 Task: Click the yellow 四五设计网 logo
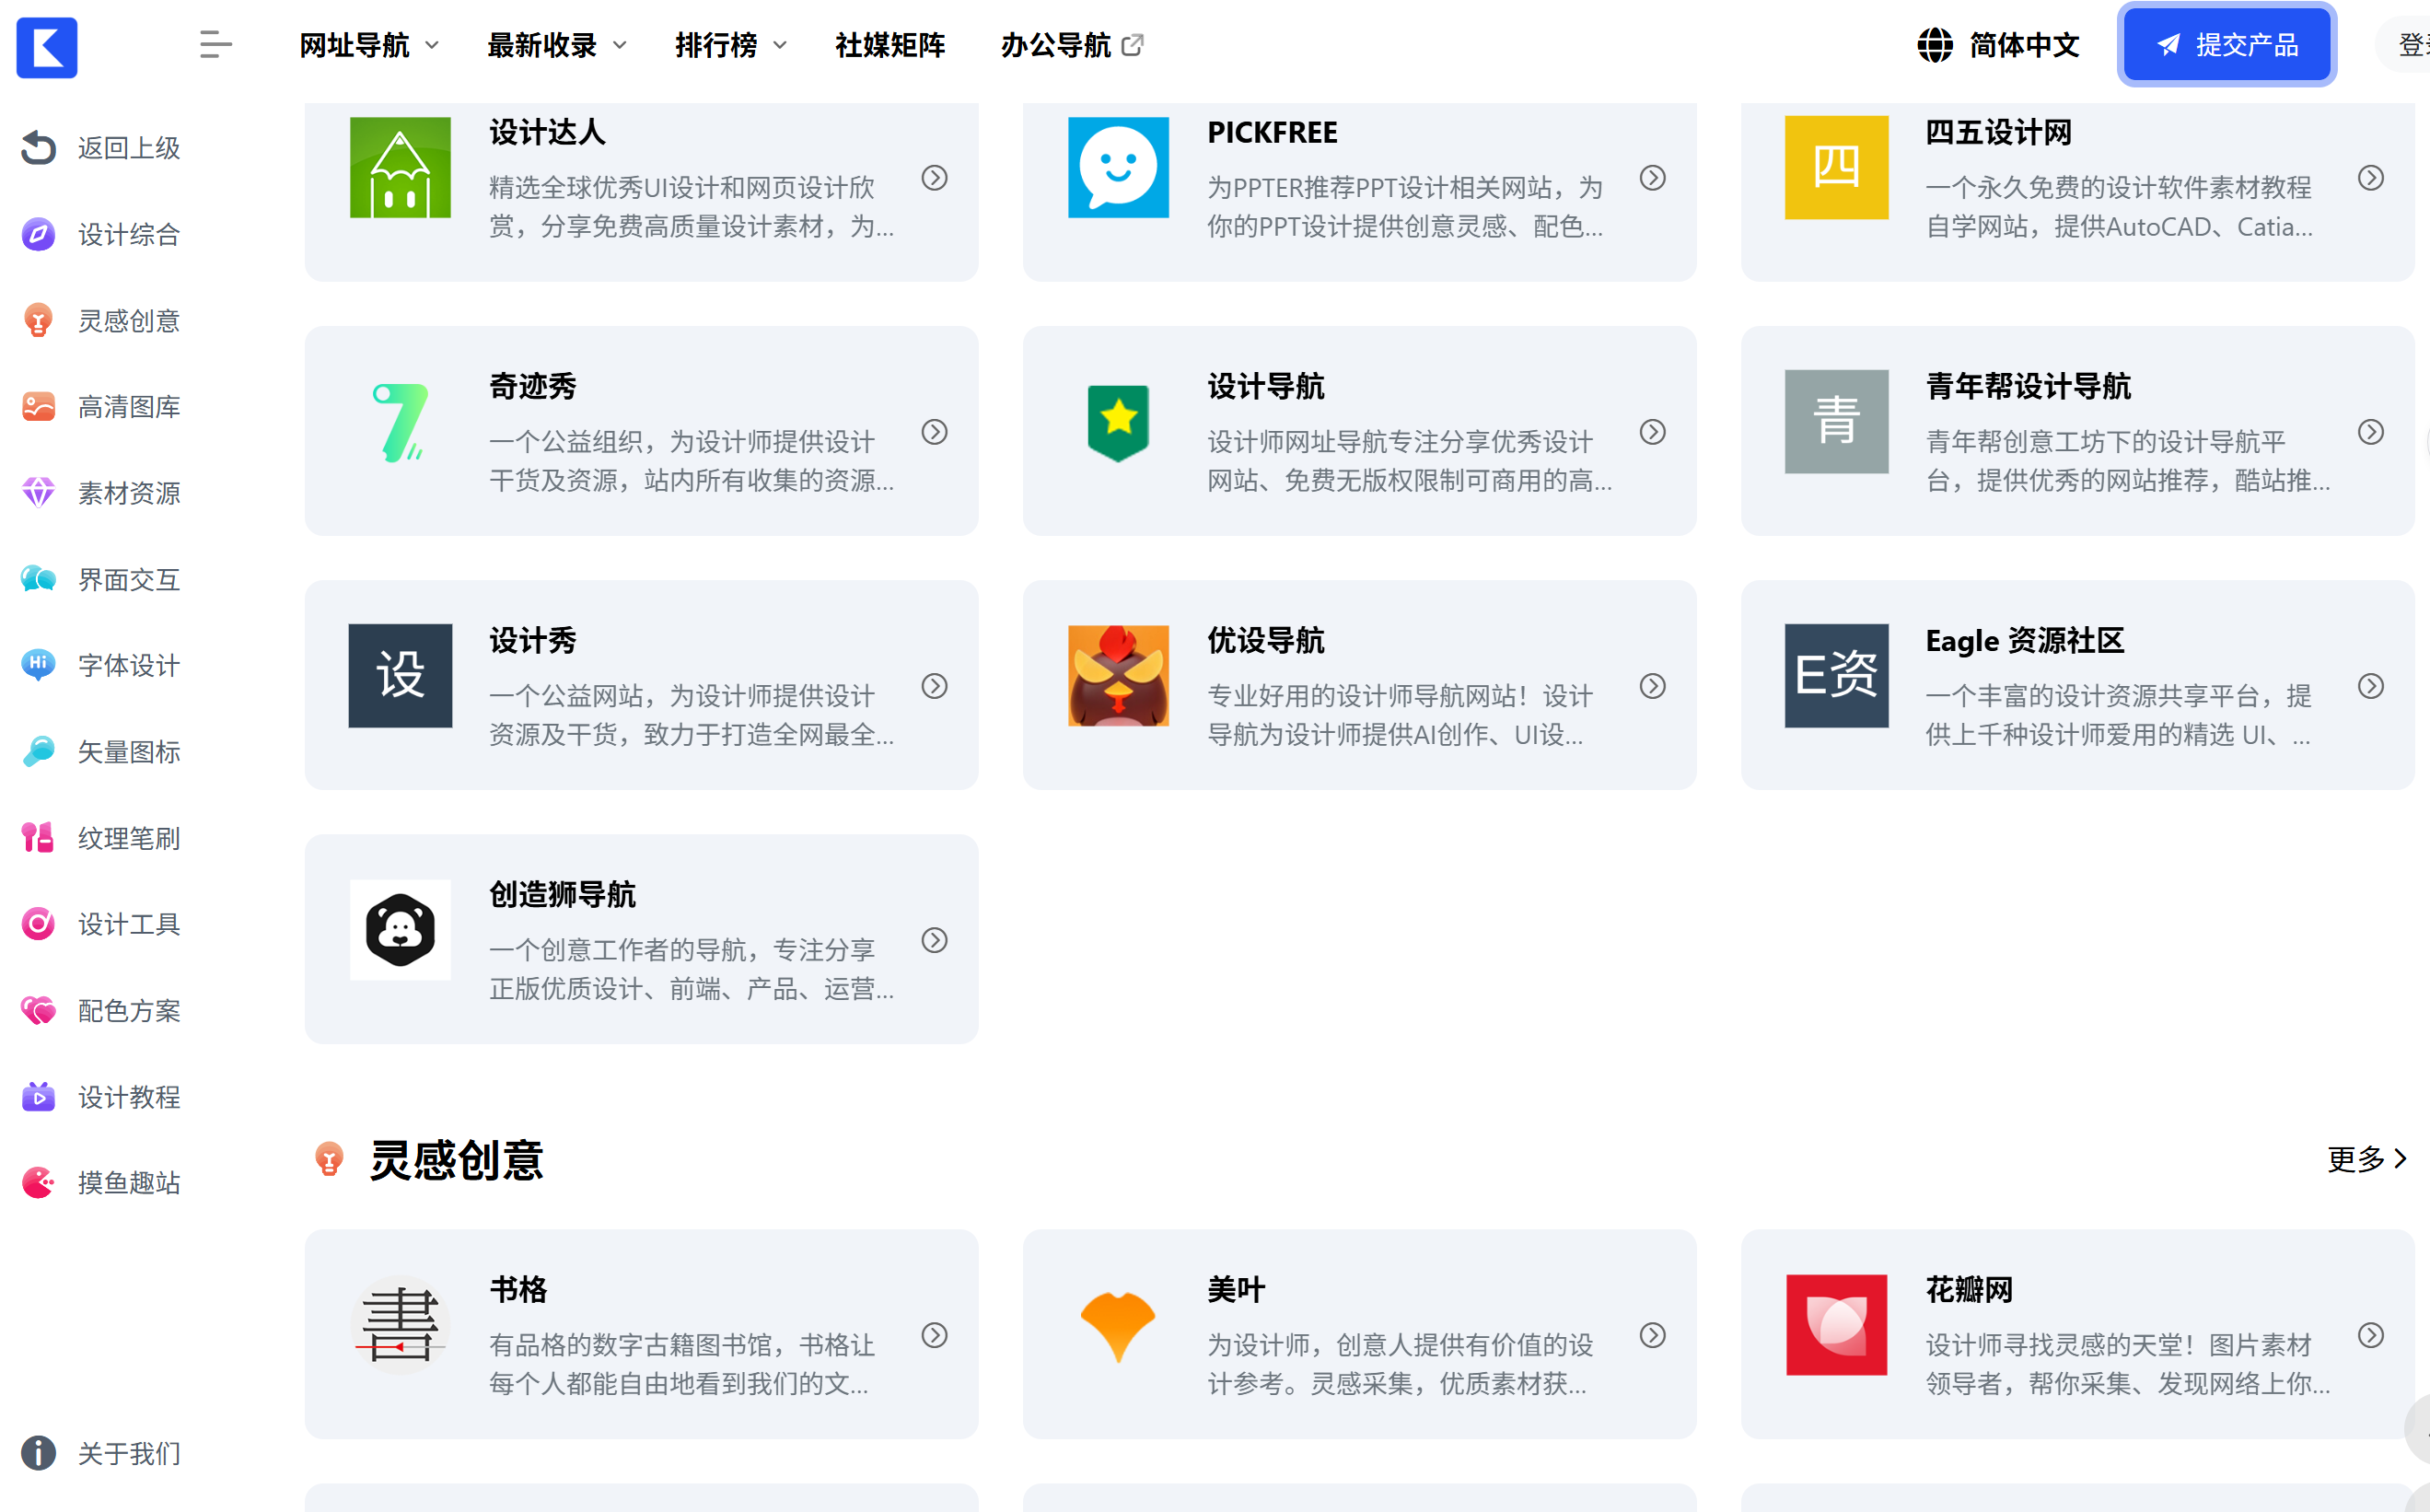[1837, 167]
